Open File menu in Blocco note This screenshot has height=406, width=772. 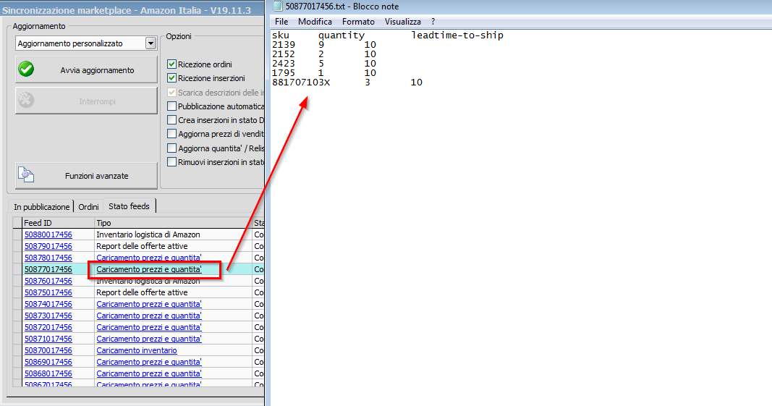281,22
